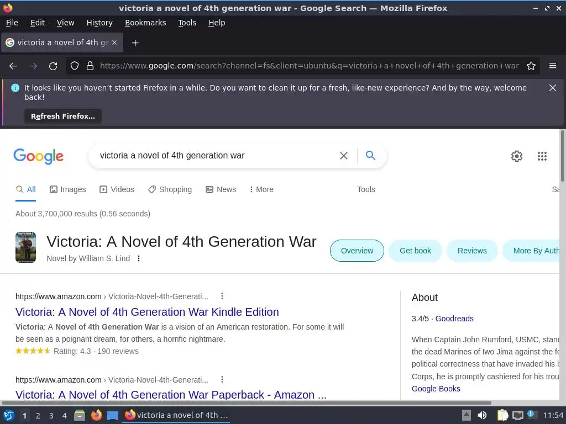Viewport: 566px width, 424px height.
Task: Open the Paperback Amazon result link
Action: [171, 395]
